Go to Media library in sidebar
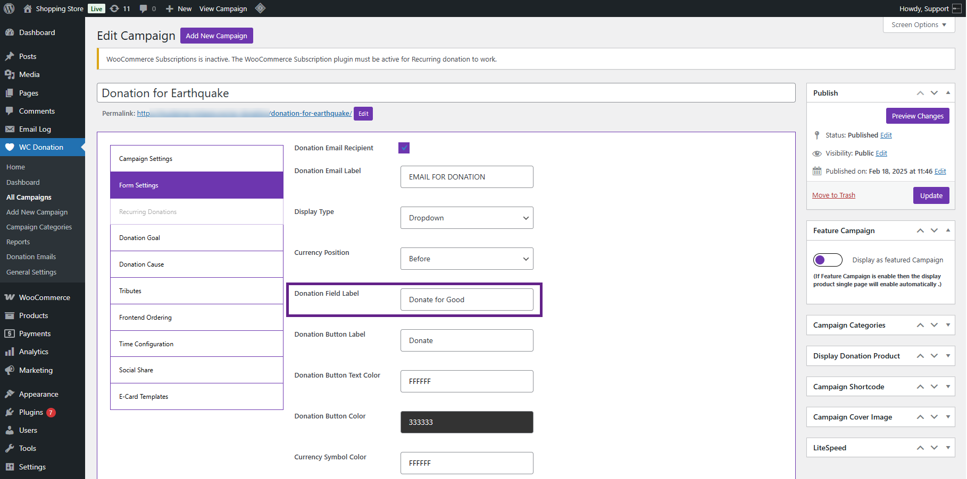 pos(29,74)
